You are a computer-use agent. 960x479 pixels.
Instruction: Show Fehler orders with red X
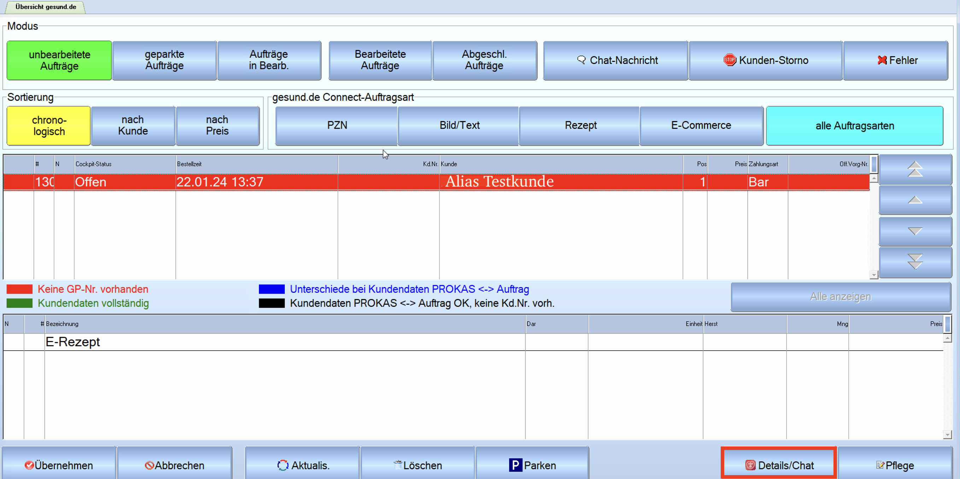(896, 60)
